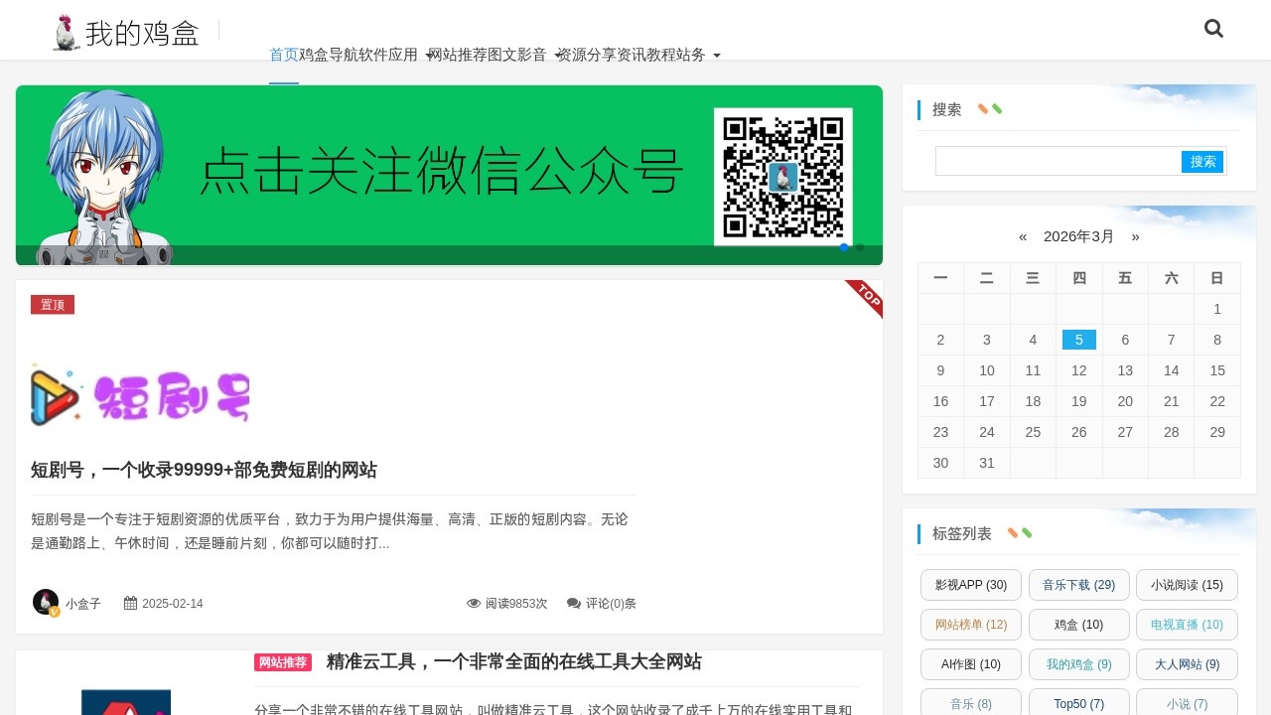This screenshot has height=715, width=1271.
Task: Open the 短剧号 article title link
Action: tap(204, 470)
